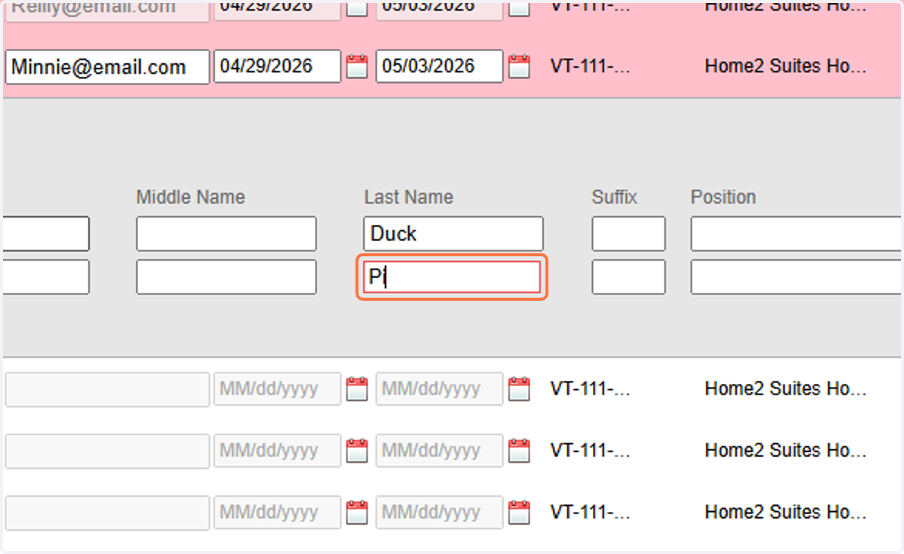904x554 pixels.
Task: Open calendar beside 05/03/2026 in Minnie row
Action: [x=519, y=66]
